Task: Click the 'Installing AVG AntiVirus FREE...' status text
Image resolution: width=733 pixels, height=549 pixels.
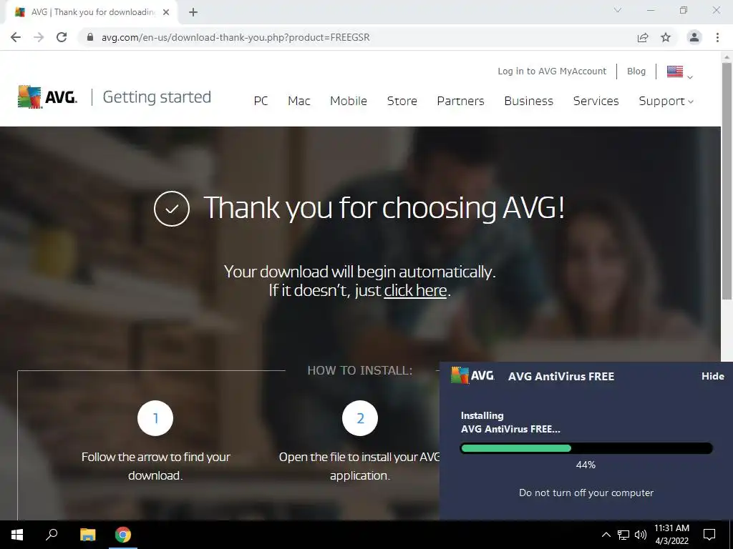Action: point(510,422)
